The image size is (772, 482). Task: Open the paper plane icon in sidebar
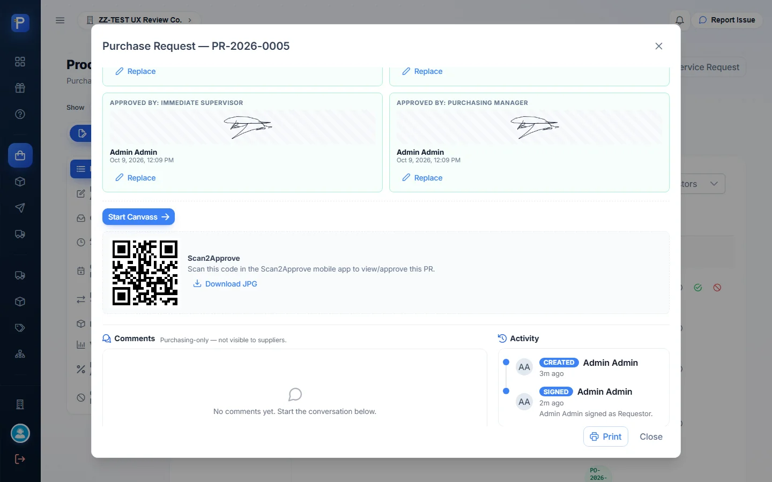[x=20, y=208]
